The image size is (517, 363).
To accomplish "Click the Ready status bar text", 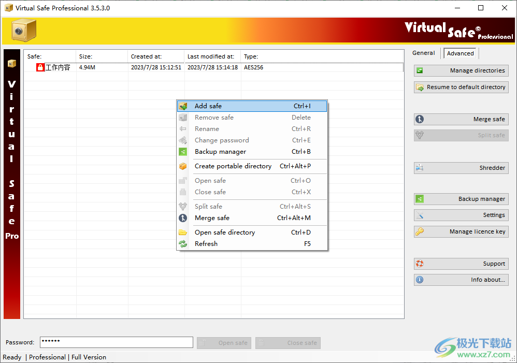I will (12, 357).
